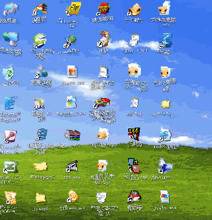The height and width of the screenshot is (220, 212).
Task: Select the john .txt notepad file
Action: [134, 40]
